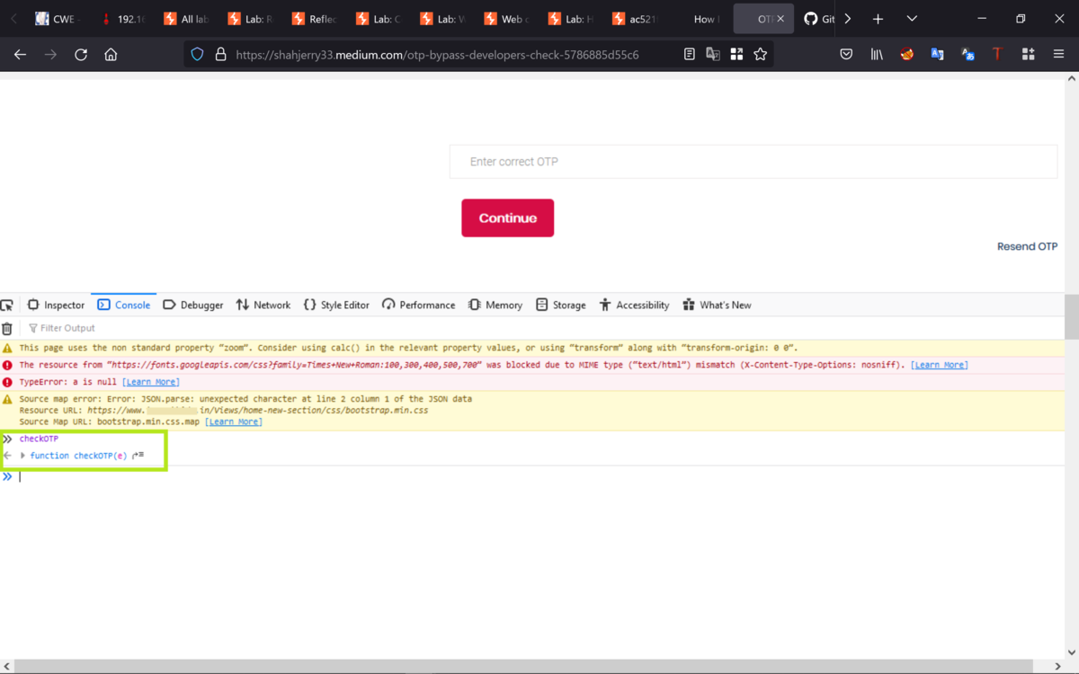The image size is (1079, 674).
Task: Select the Console devtools tab
Action: click(124, 306)
